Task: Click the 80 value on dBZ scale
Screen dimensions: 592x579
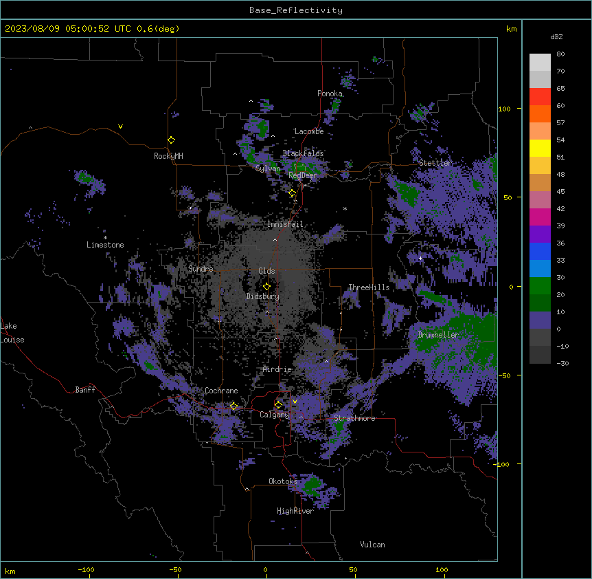Action: 560,54
